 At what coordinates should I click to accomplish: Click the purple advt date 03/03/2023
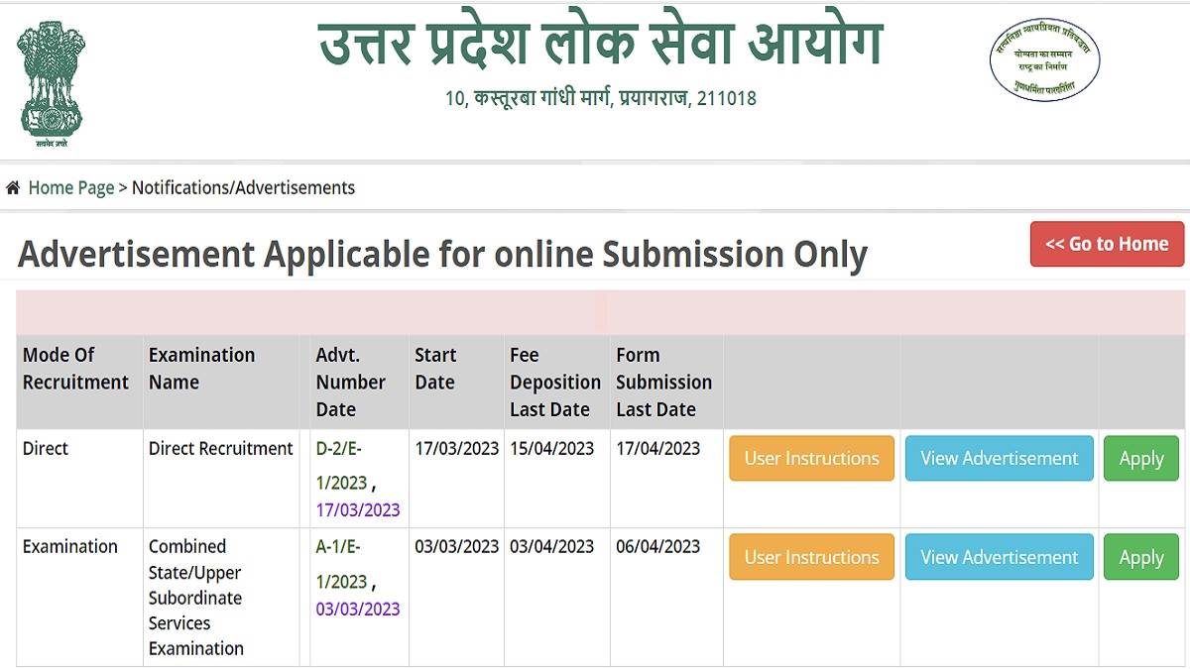(x=358, y=609)
